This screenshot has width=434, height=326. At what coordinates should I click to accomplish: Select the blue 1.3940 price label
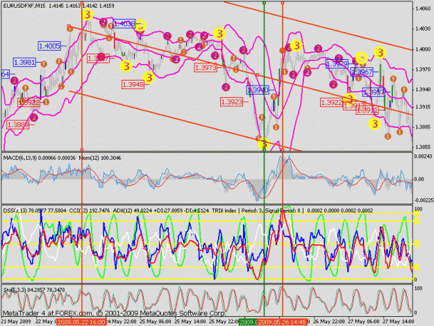point(258,90)
